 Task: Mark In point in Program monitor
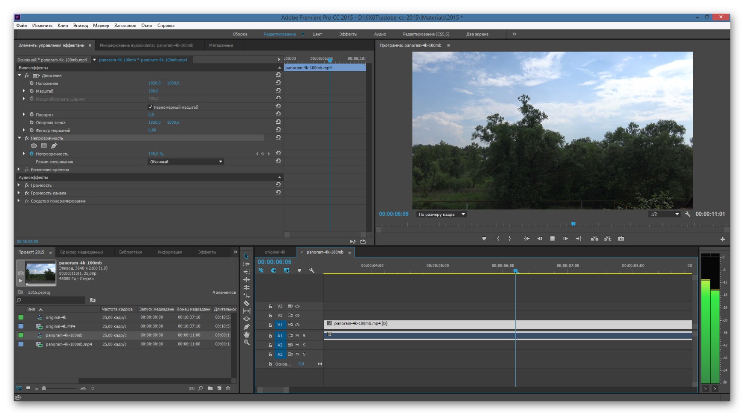(x=498, y=239)
